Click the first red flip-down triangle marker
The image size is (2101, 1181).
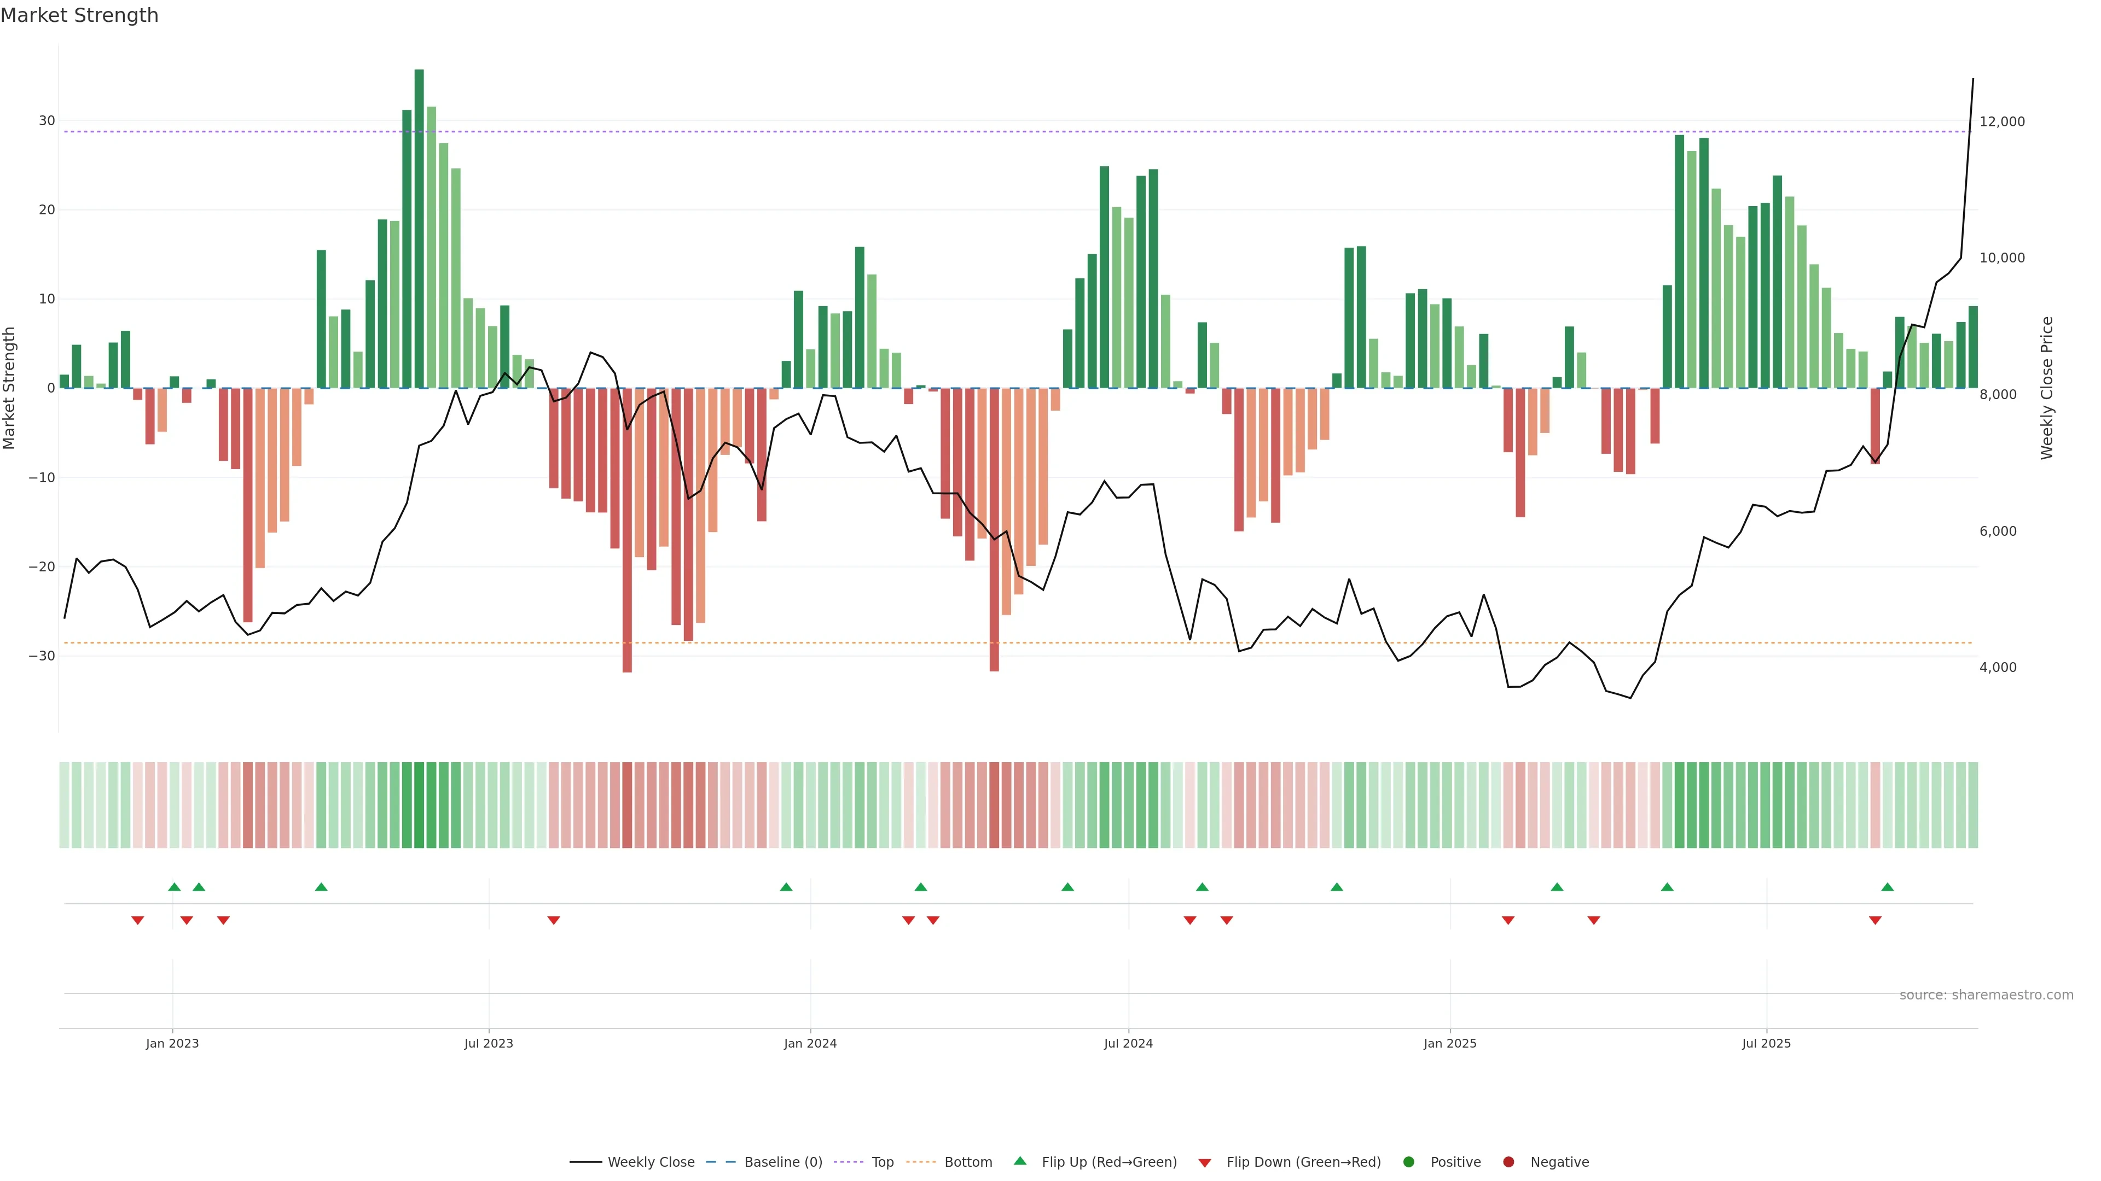coord(138,920)
